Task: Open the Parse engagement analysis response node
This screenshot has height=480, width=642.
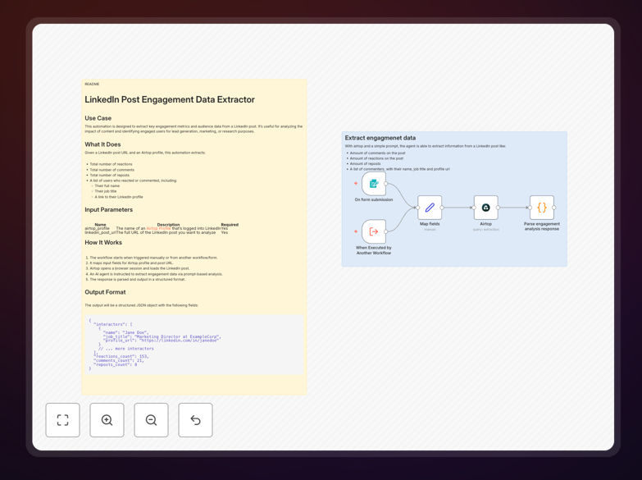Action: (542, 208)
